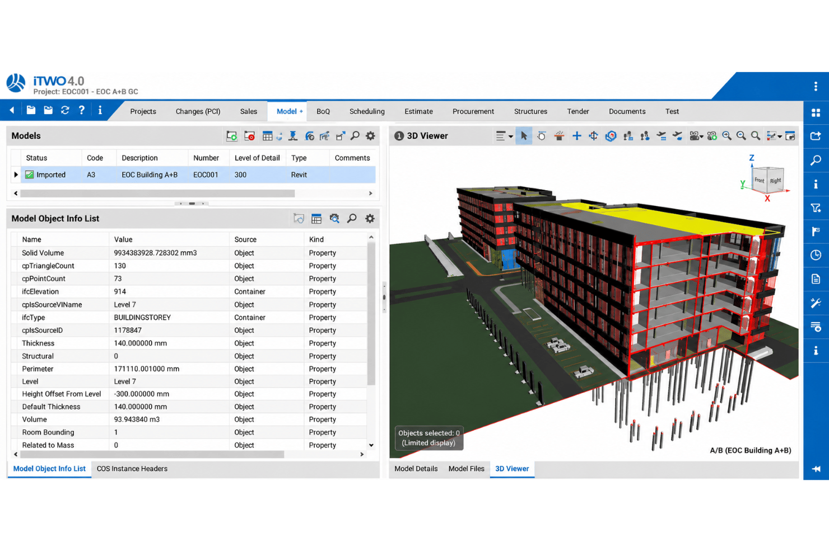Open the three-dot menu at top right
The height and width of the screenshot is (552, 829).
[x=816, y=86]
